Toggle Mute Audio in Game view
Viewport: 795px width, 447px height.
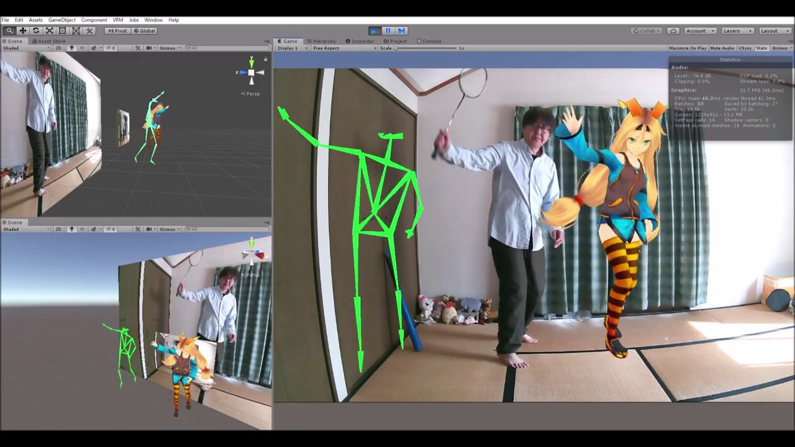(722, 48)
